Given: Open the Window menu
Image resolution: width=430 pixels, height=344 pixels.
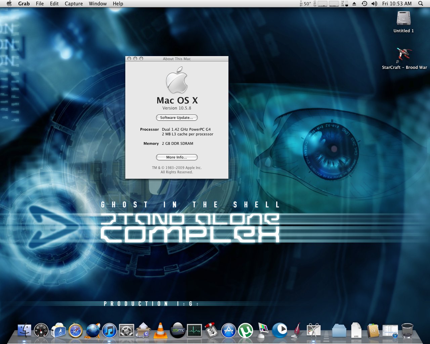Looking at the screenshot, I should click(98, 4).
